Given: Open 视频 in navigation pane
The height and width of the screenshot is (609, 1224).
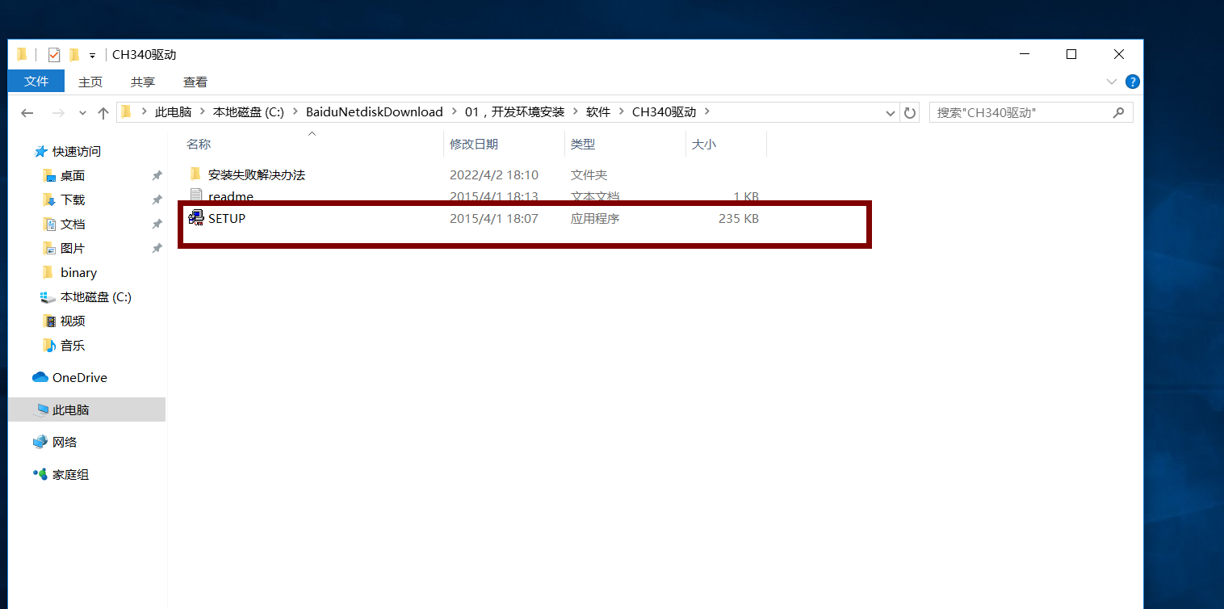Looking at the screenshot, I should (x=73, y=321).
